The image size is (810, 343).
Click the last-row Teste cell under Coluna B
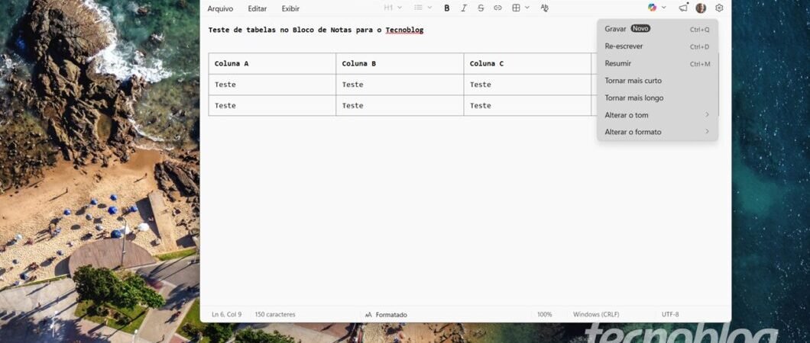point(400,106)
